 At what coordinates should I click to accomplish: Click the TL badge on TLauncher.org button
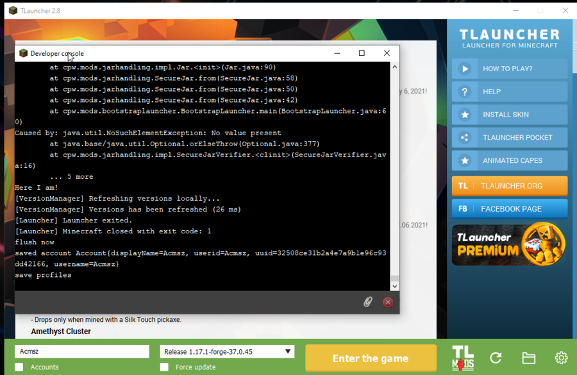pos(463,186)
